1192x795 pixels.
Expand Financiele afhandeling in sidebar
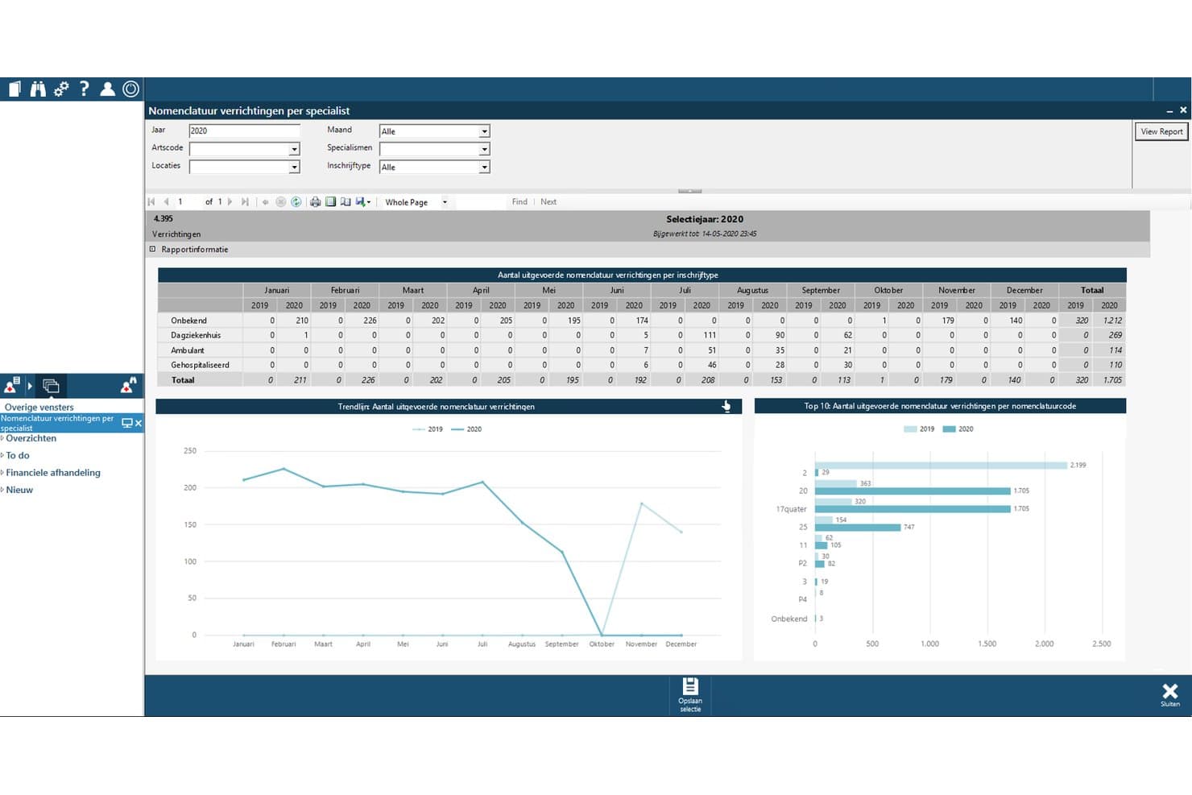point(2,473)
